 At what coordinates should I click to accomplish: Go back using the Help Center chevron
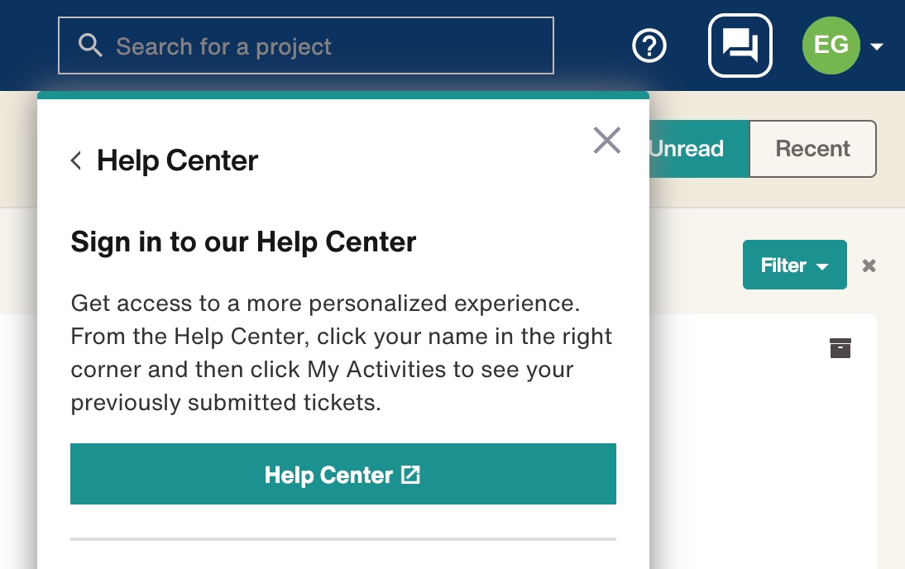76,160
